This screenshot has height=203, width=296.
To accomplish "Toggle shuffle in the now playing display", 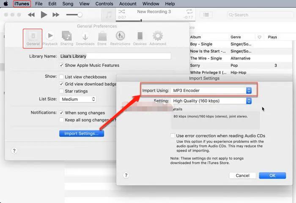I will pyautogui.click(x=122, y=11).
